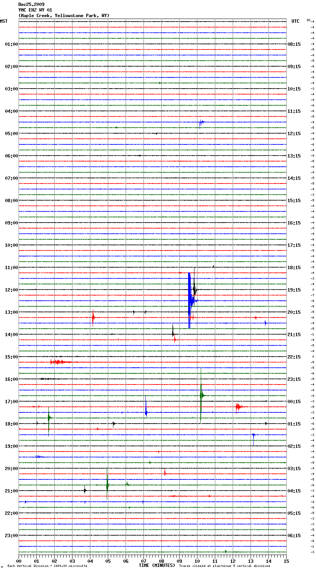The image size is (316, 571).
Task: Click the date header 'Dec25,2009'
Action: click(x=31, y=4)
